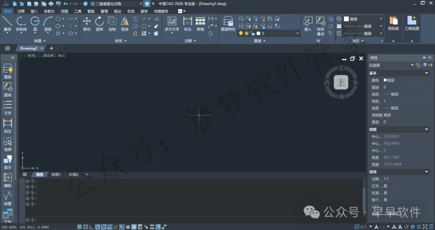Click the command line input field
Image resolution: width=435 pixels, height=230 pixels.
(x=194, y=220)
